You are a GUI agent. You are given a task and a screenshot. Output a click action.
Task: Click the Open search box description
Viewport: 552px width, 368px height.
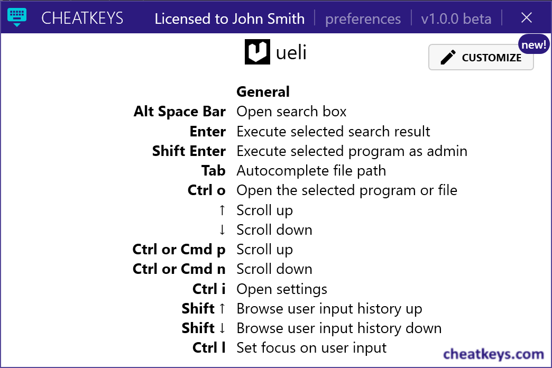(291, 112)
